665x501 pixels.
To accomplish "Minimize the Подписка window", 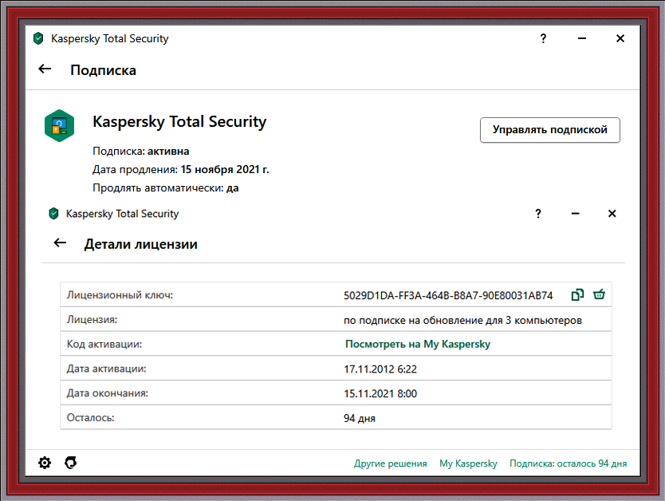I will coord(582,38).
